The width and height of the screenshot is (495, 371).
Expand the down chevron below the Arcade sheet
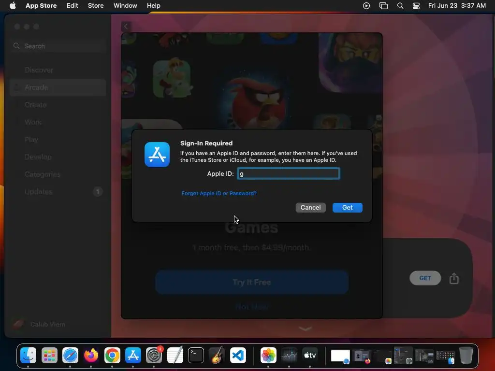[306, 328]
